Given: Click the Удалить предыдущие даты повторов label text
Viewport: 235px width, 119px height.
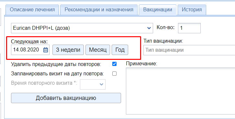Looking at the screenshot, I should [x=56, y=64].
